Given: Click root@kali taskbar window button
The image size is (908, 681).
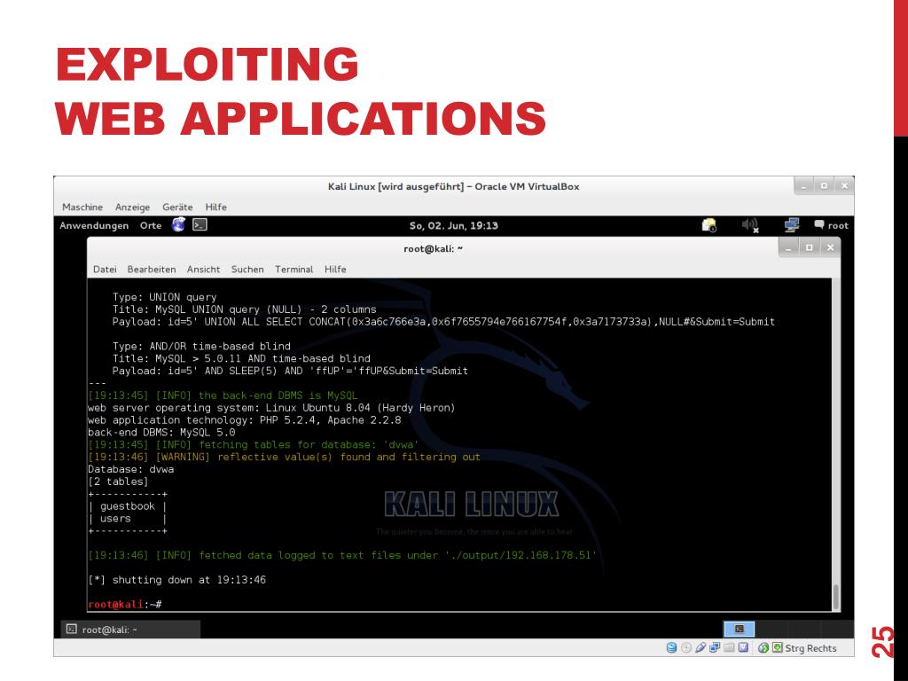Looking at the screenshot, I should [x=130, y=630].
